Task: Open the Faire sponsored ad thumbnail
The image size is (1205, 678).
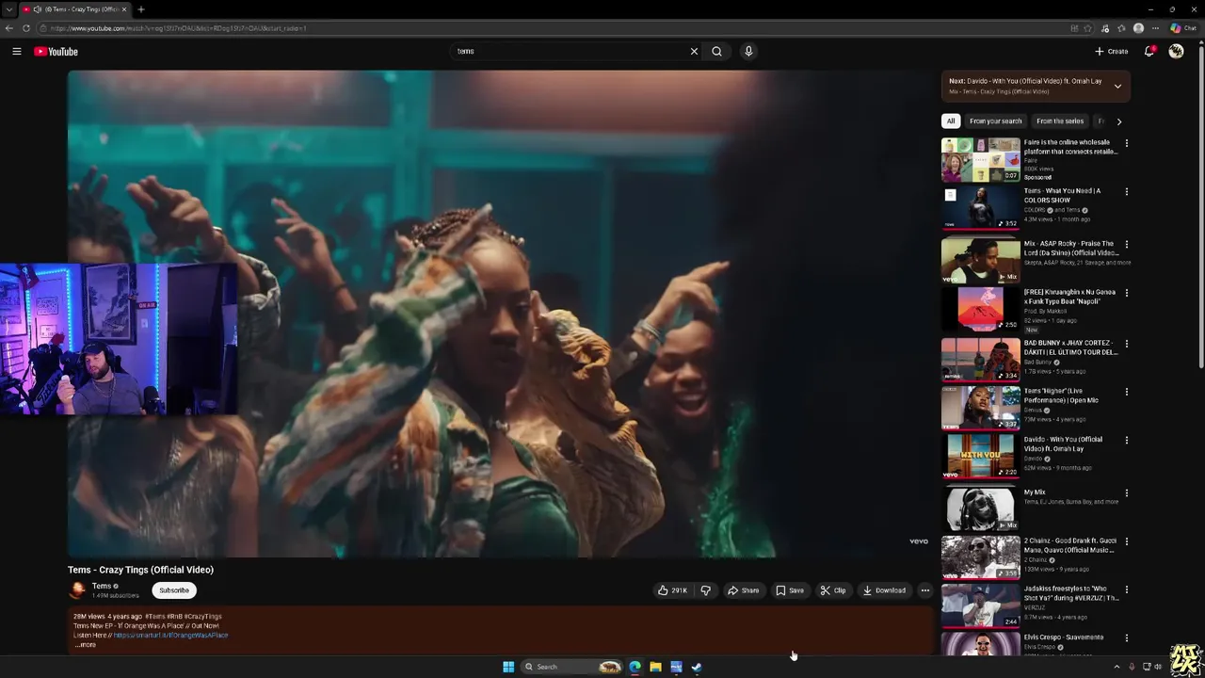Action: (980, 159)
